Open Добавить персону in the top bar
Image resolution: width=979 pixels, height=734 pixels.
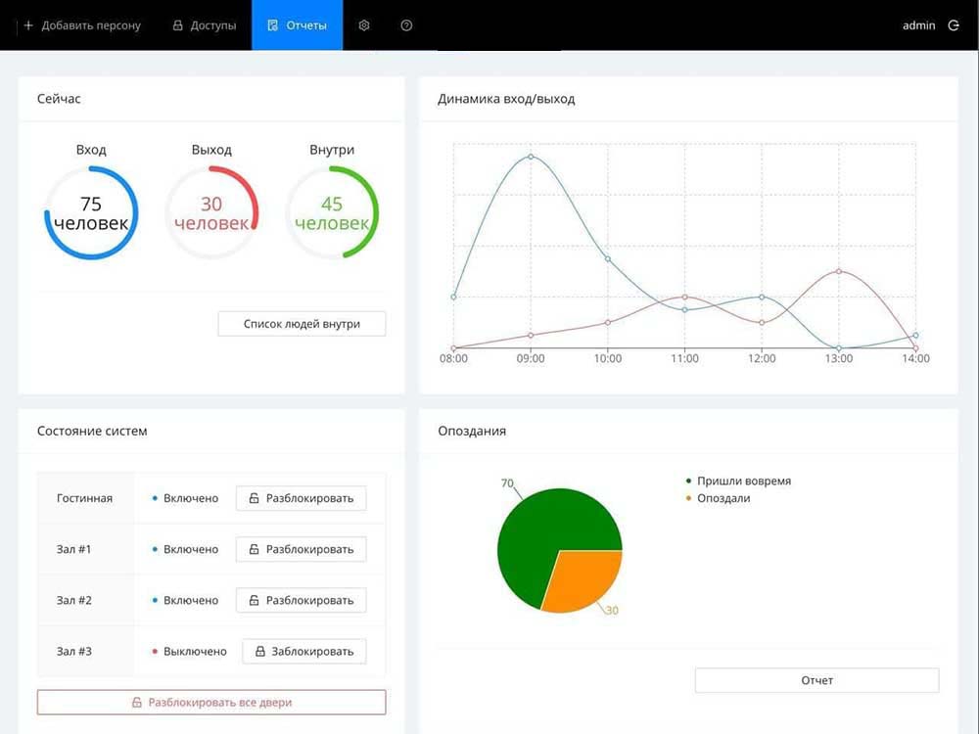(82, 25)
